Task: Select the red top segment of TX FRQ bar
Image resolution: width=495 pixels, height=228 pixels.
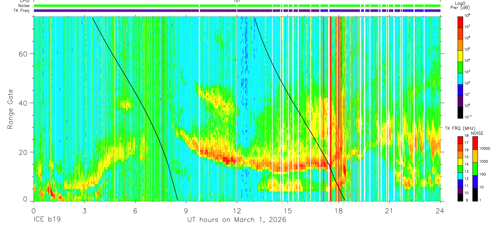Action: tap(460, 140)
